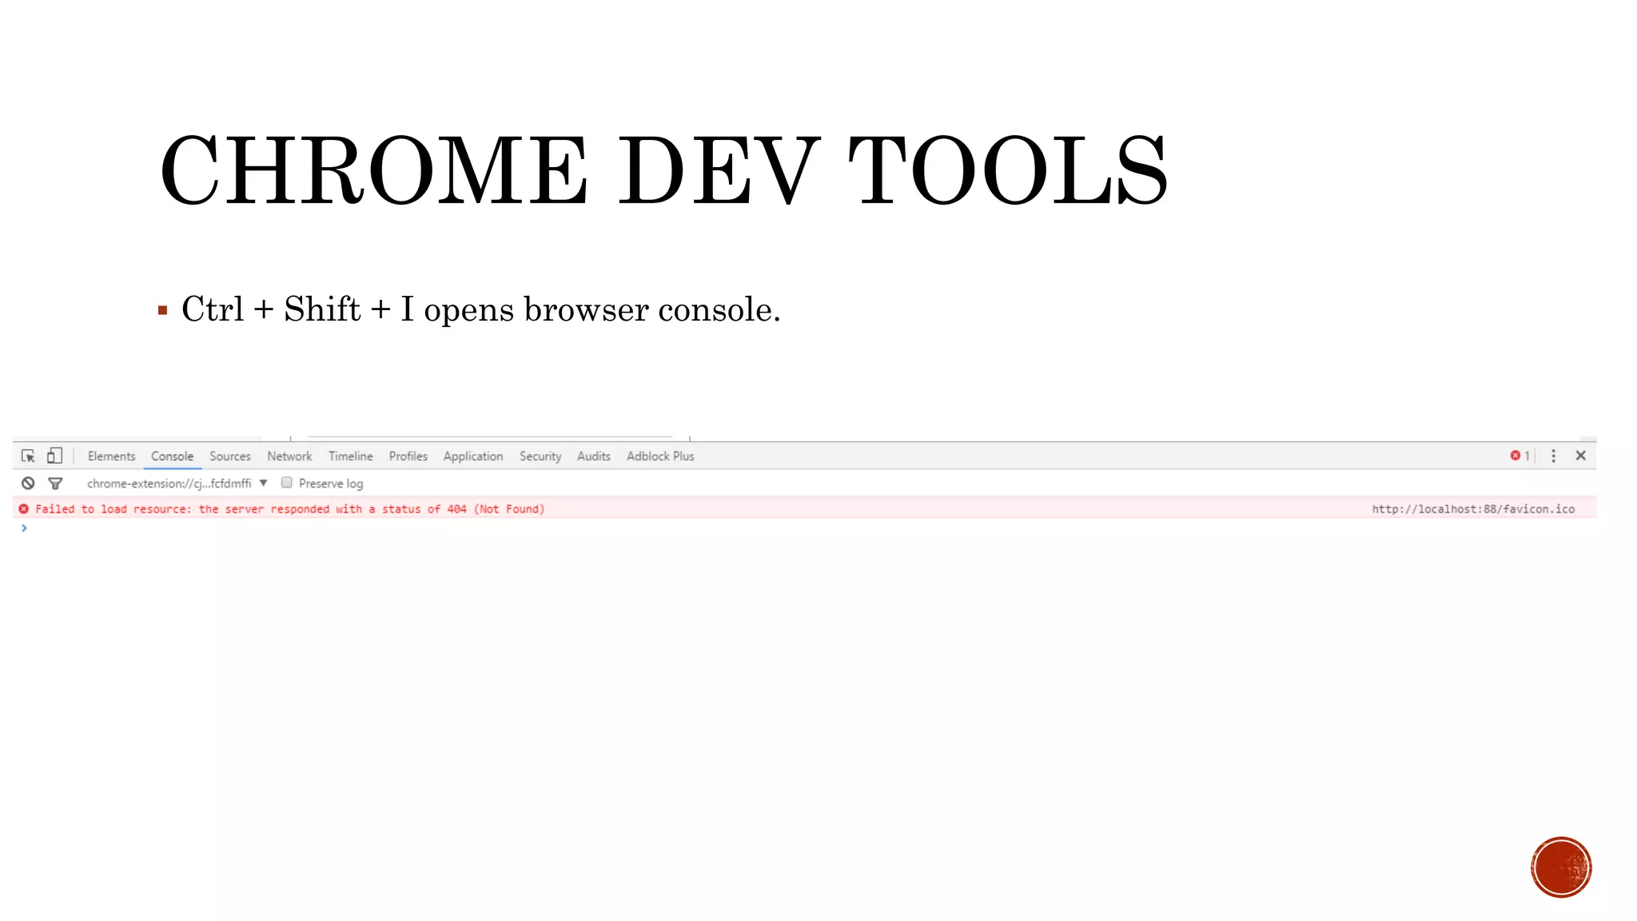Open the console filter funnel icon

55,483
